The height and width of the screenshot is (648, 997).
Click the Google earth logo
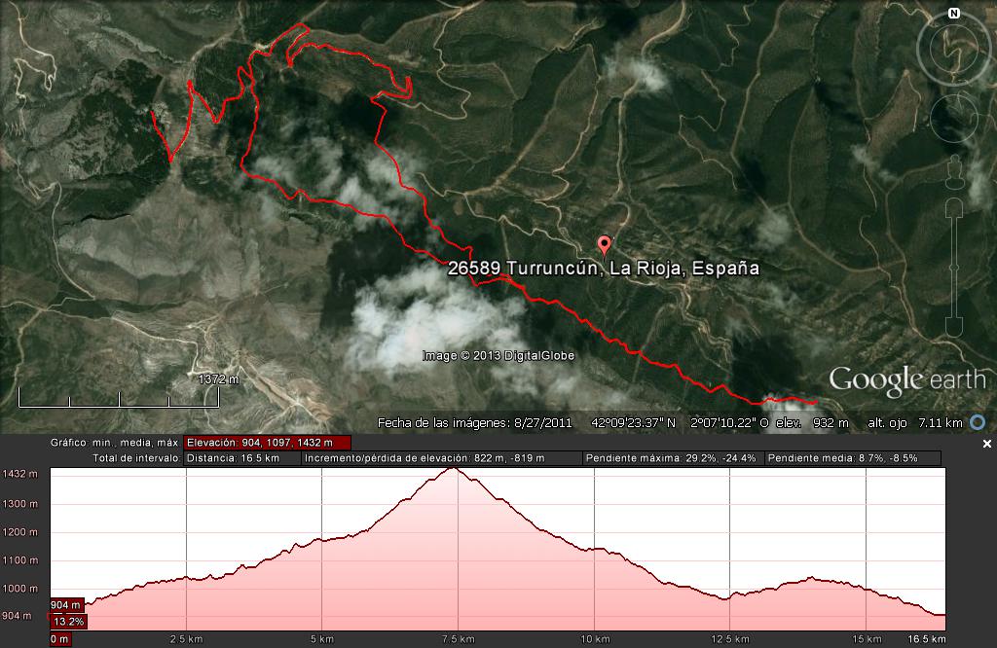[x=907, y=379]
